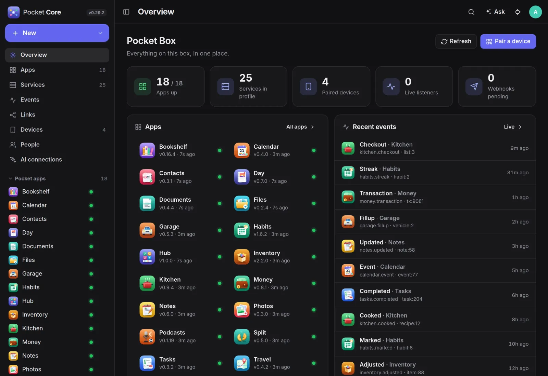Open People in sidebar navigation

57,145
